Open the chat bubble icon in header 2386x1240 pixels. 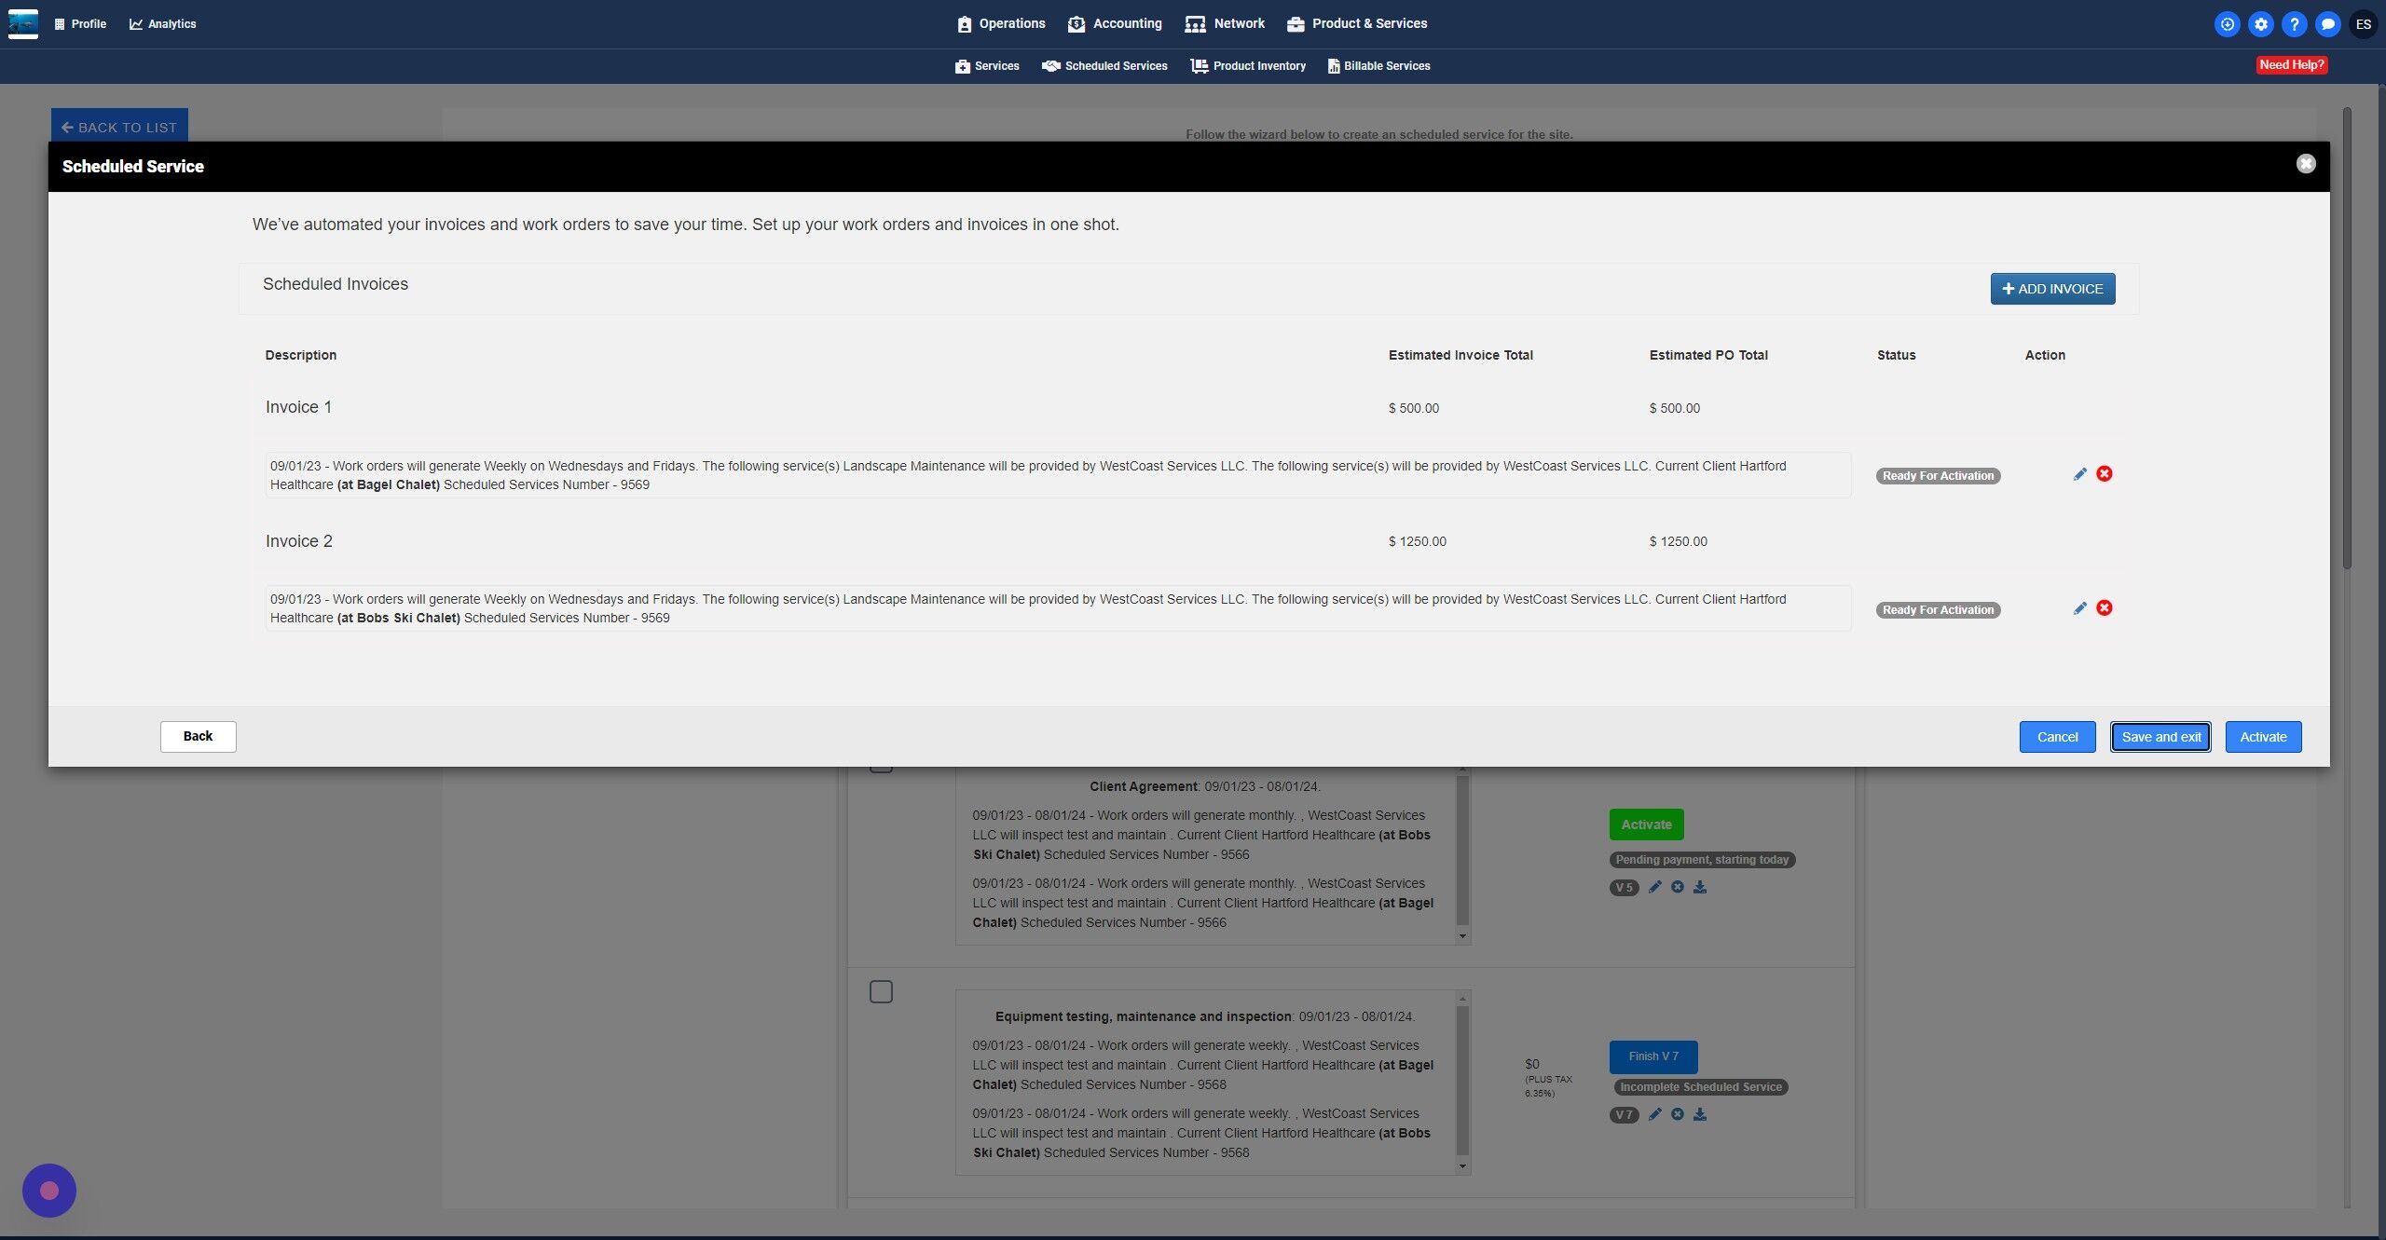2327,24
